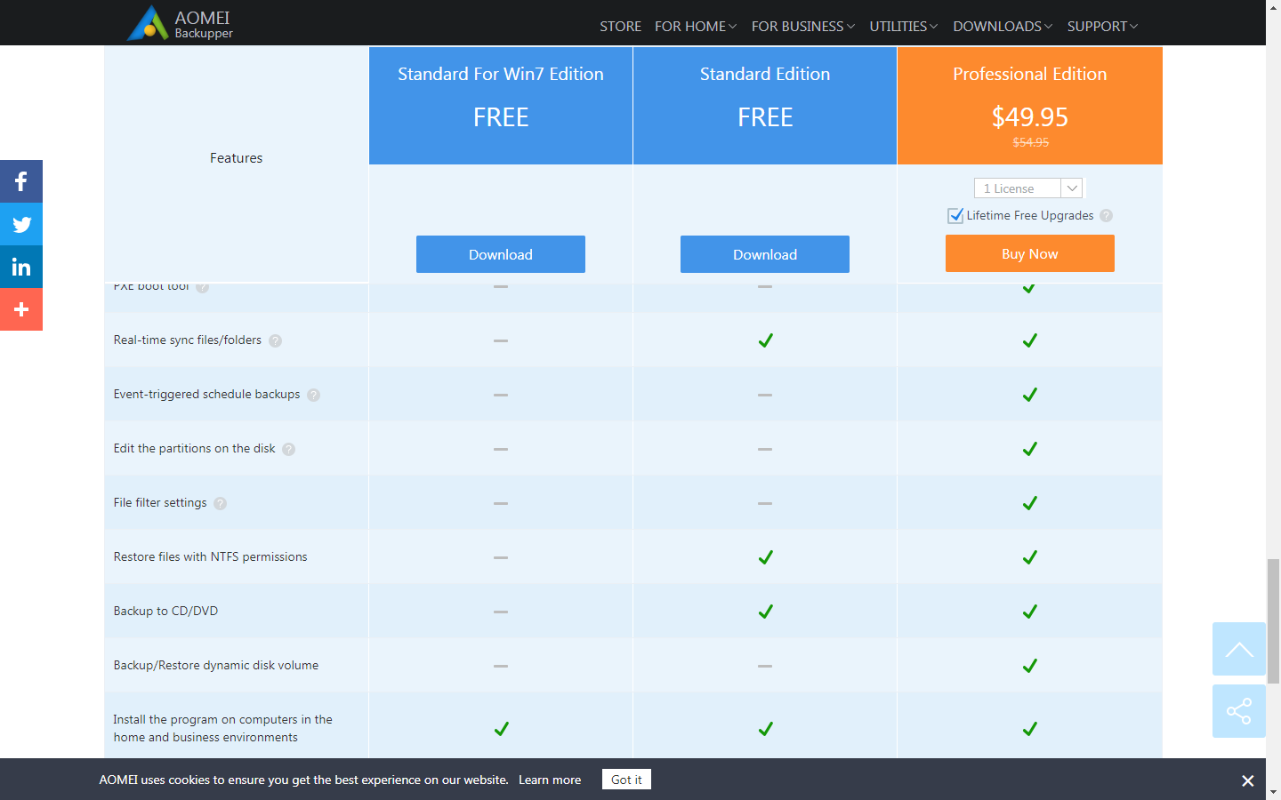Open the Learn more cookie link
1281x800 pixels.
click(550, 780)
